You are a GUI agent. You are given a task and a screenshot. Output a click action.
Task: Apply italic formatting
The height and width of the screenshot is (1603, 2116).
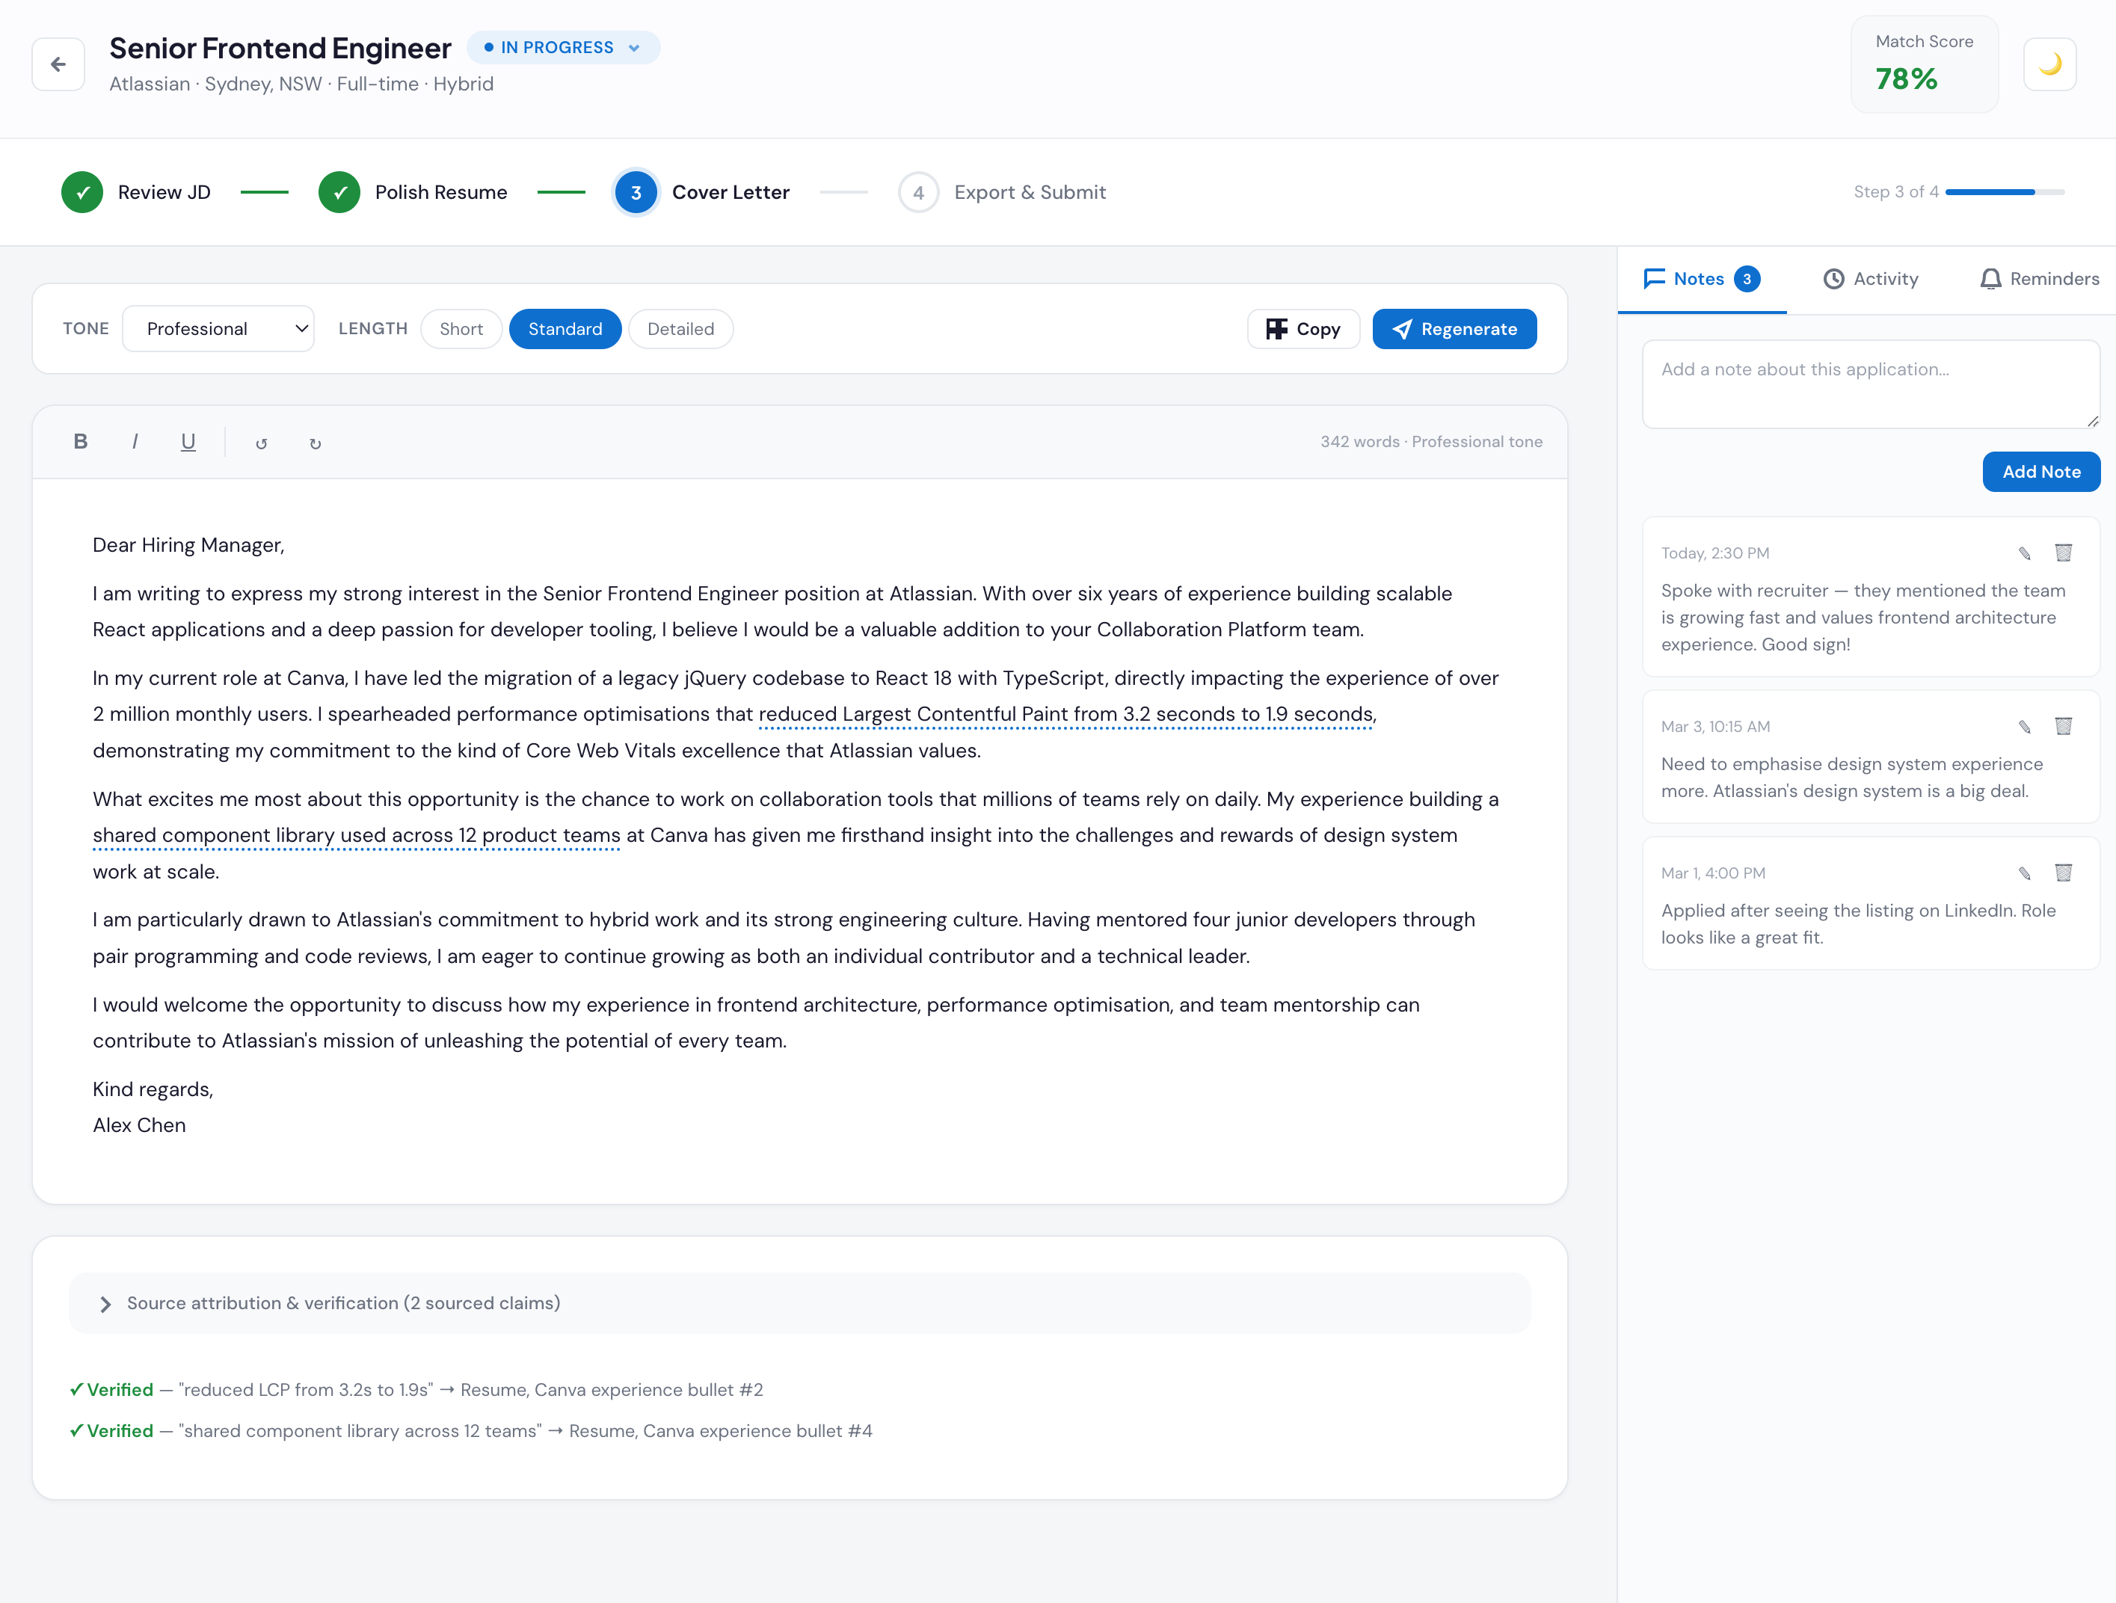point(134,441)
